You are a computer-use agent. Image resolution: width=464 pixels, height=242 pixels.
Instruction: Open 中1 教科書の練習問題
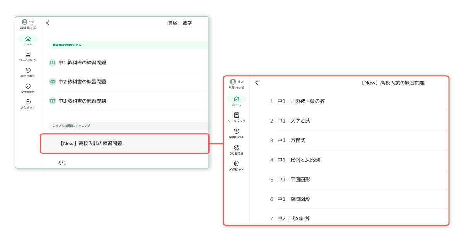(82, 62)
